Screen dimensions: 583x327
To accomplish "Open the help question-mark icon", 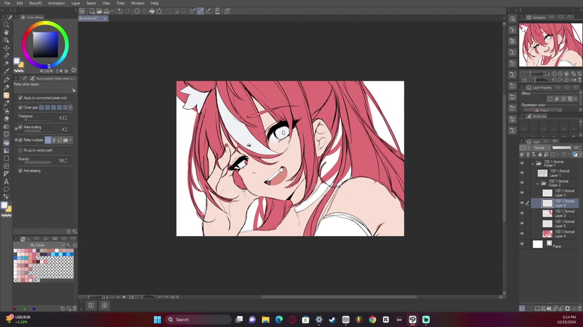I will 227,11.
